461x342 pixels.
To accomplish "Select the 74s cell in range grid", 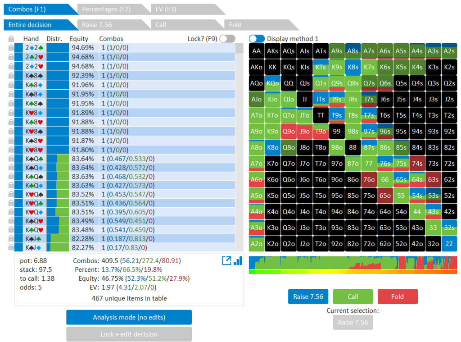I will pyautogui.click(x=417, y=164).
